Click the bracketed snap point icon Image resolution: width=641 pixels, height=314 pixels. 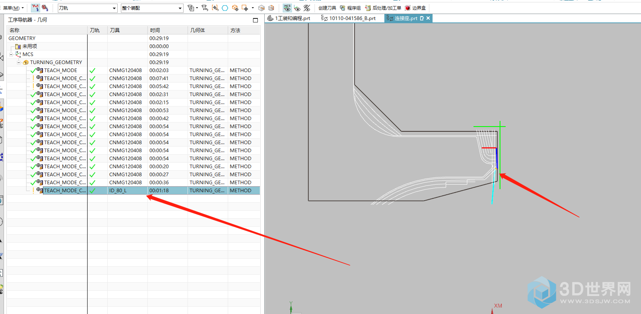coord(215,8)
